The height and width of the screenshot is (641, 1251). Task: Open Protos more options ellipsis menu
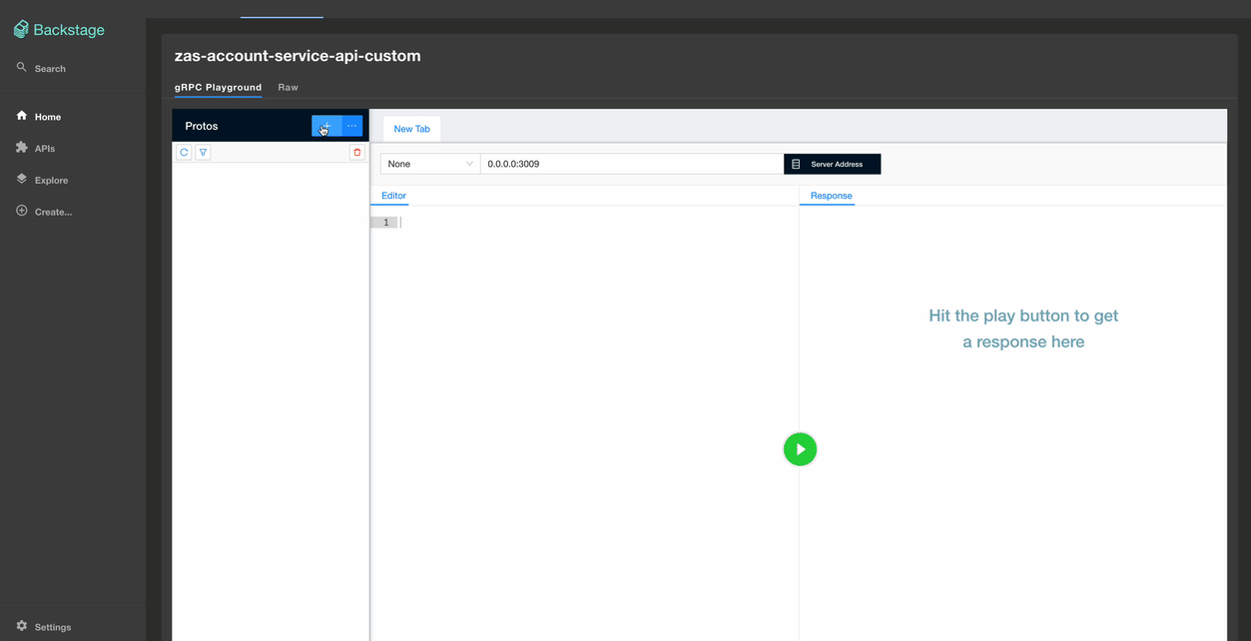click(352, 126)
